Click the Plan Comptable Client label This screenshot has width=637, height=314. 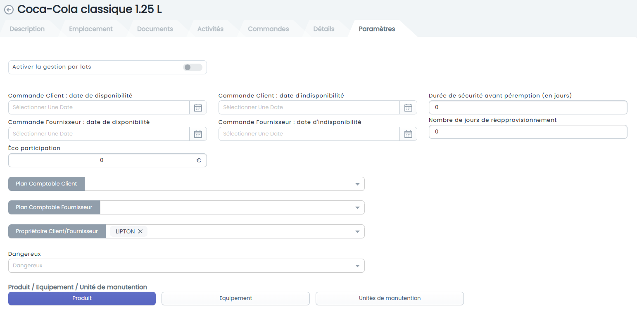(46, 184)
